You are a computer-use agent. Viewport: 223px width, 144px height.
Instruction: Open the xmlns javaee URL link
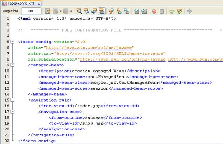point(89,47)
